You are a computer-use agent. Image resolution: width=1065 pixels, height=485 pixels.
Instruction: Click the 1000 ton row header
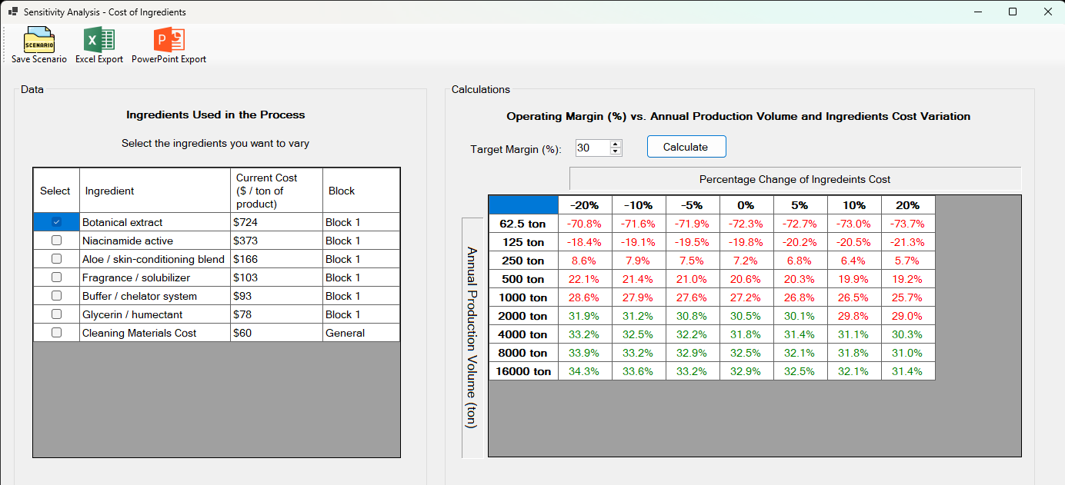pos(523,297)
